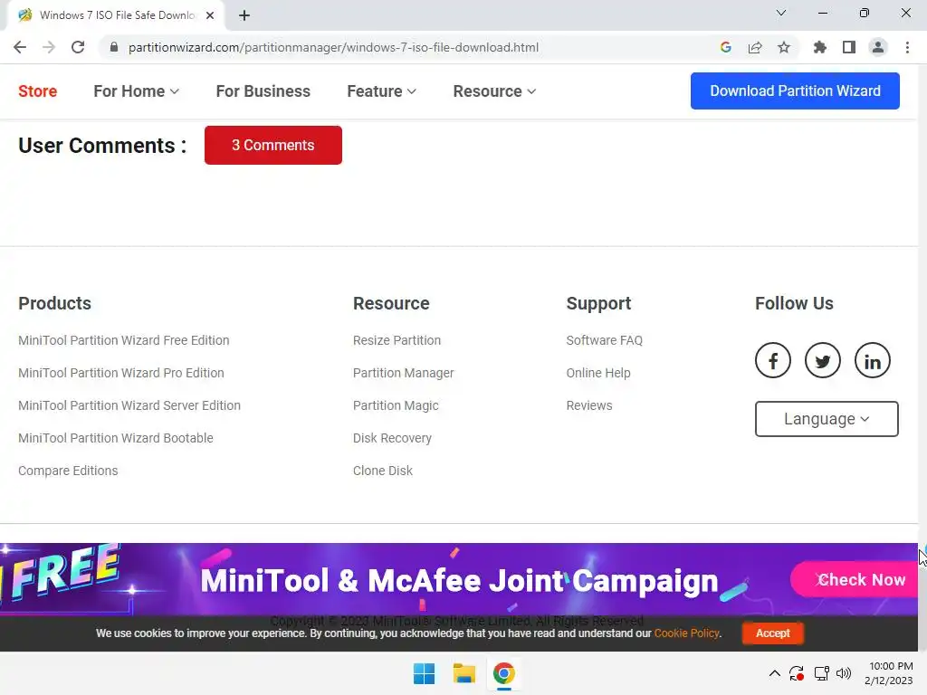
Task: Share this page via share icon
Action: [x=755, y=47]
